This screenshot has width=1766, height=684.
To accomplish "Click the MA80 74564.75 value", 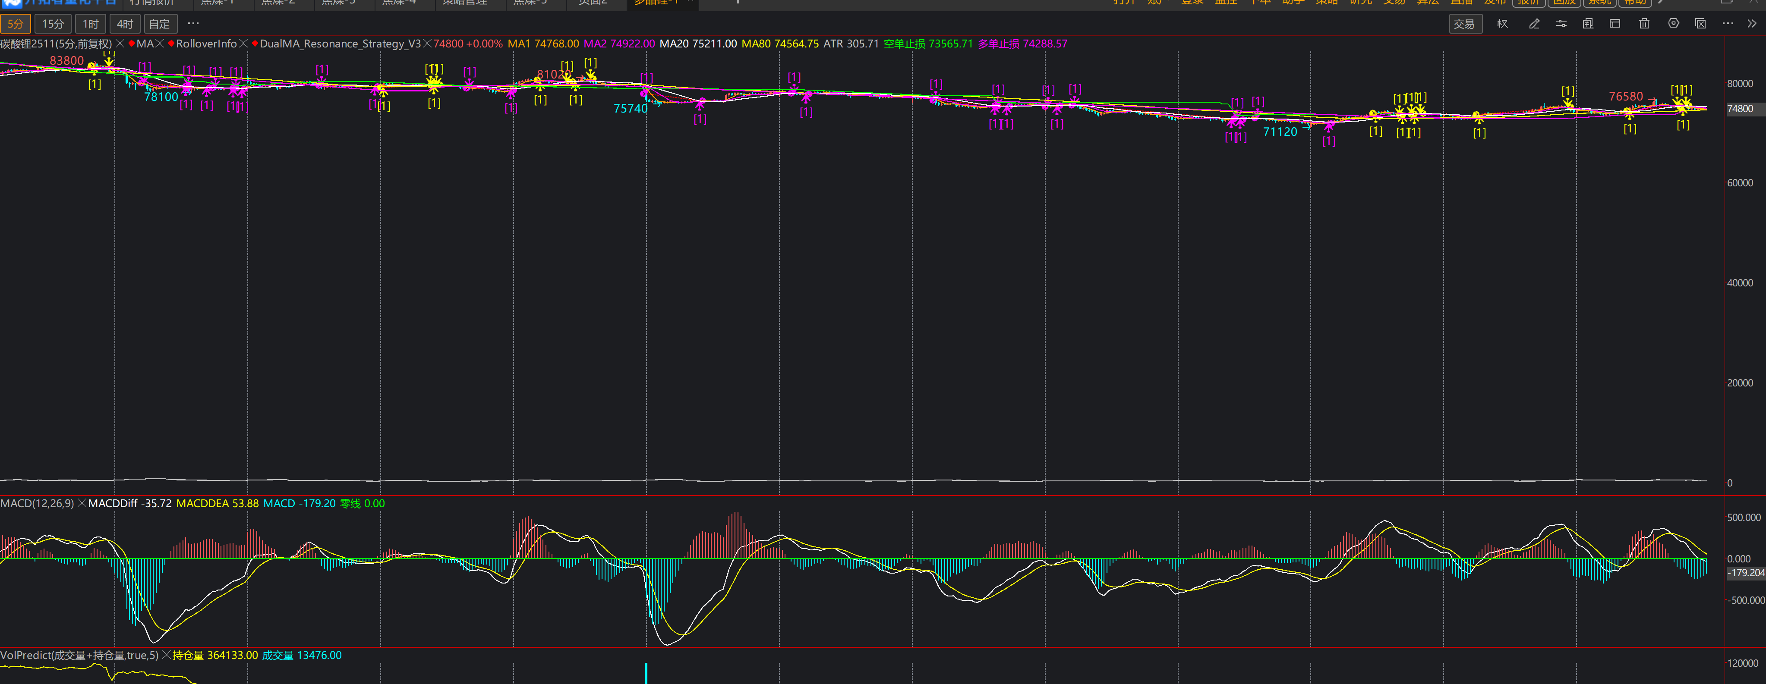I will (780, 44).
